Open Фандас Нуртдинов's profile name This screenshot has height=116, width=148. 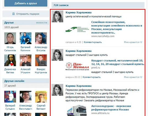(41, 71)
